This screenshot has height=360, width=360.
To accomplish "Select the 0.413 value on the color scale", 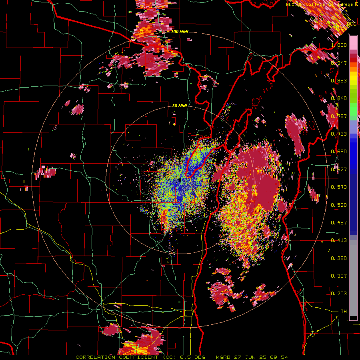I will pos(339,240).
